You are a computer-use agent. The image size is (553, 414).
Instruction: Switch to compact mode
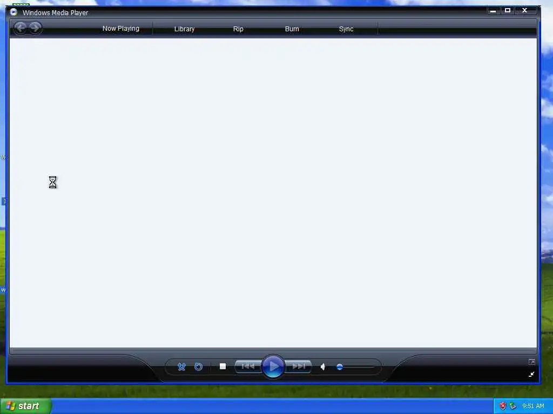pos(531,374)
